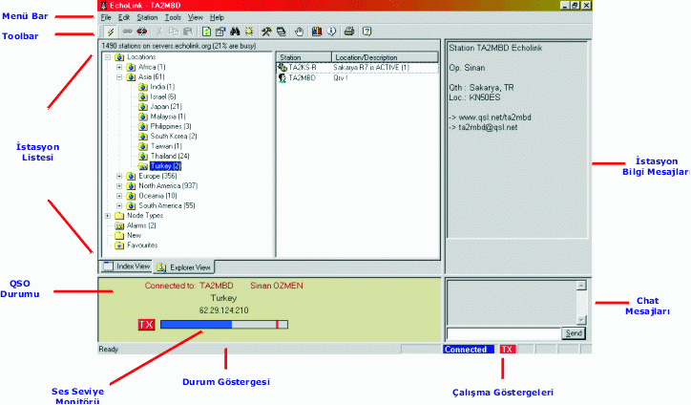Click the Favourites folder icon

[x=119, y=245]
